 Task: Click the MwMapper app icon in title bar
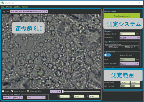click(3, 3)
